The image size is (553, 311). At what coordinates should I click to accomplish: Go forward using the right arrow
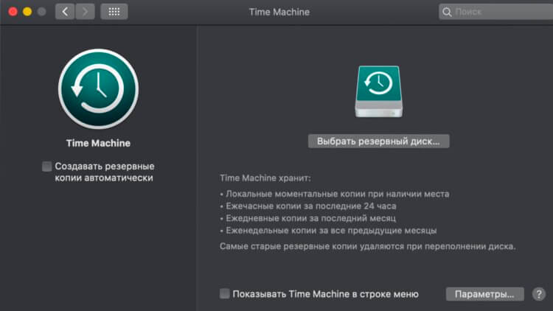[85, 12]
